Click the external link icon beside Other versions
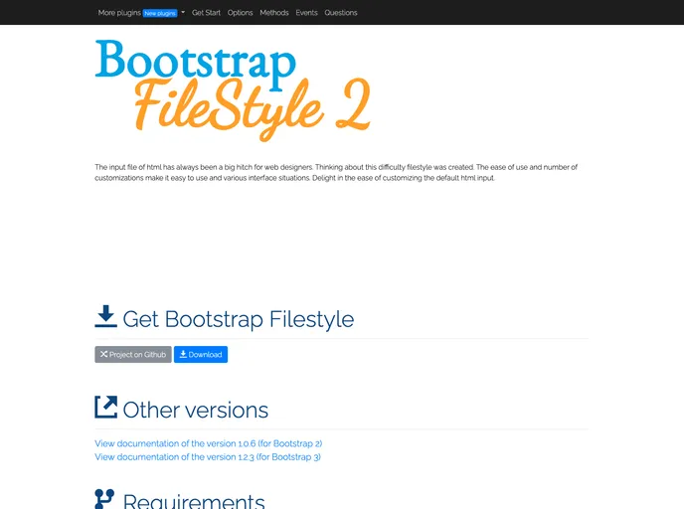684x509 pixels. coord(106,407)
